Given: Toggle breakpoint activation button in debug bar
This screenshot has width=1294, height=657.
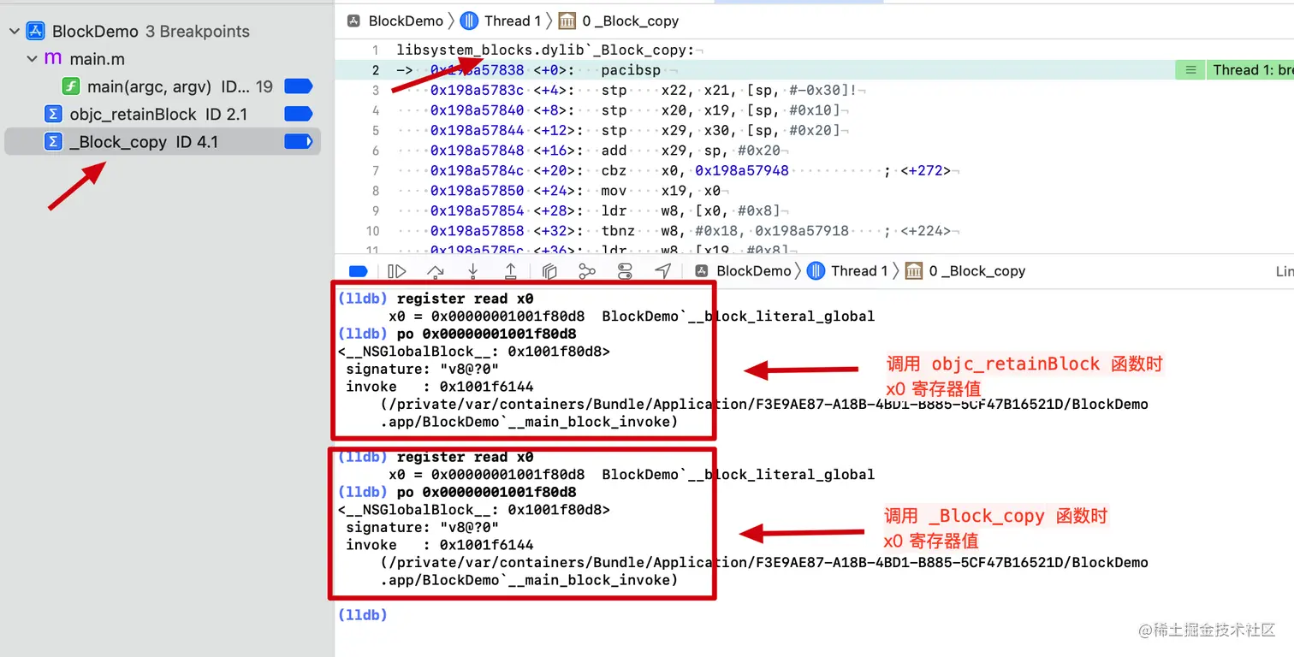Looking at the screenshot, I should [x=359, y=271].
